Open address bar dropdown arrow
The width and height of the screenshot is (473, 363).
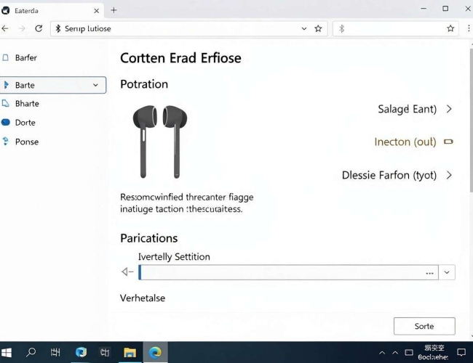[x=304, y=28]
